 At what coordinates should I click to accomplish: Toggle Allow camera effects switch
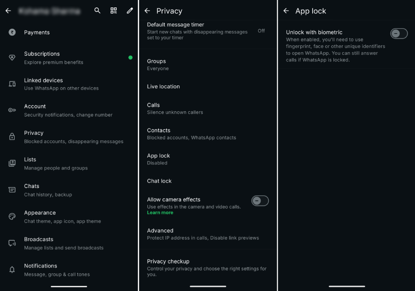pyautogui.click(x=260, y=201)
